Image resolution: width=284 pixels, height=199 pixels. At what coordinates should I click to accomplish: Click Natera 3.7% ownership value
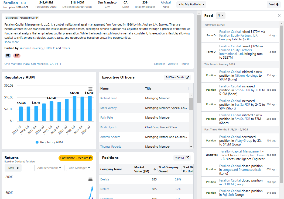tap(178, 189)
